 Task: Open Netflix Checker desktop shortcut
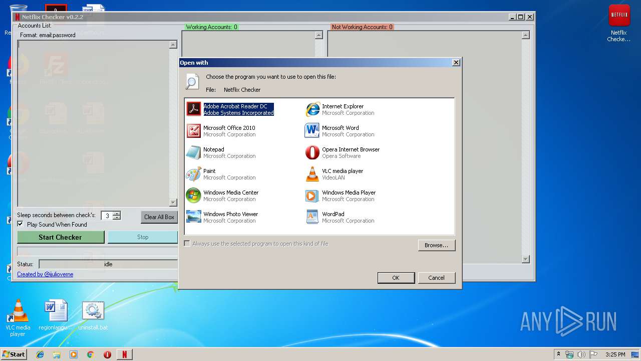pos(619,23)
